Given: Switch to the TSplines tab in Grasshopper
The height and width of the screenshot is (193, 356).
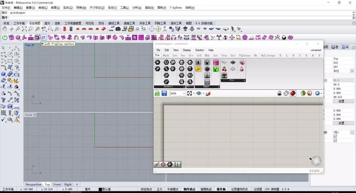Looking at the screenshot, I should (x=244, y=55).
